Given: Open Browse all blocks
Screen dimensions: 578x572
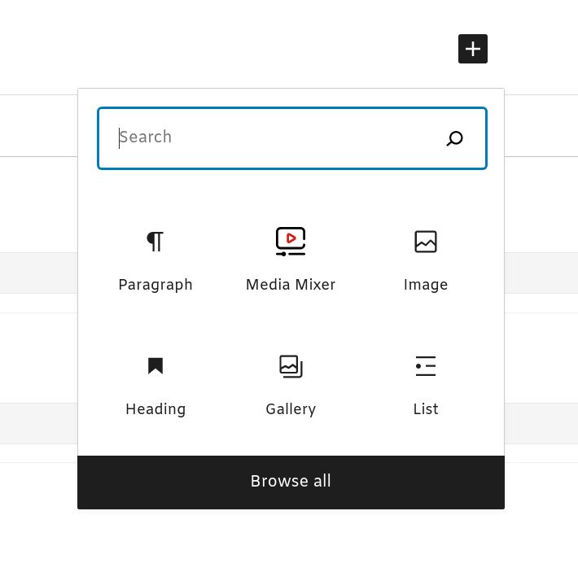Looking at the screenshot, I should pos(291,482).
